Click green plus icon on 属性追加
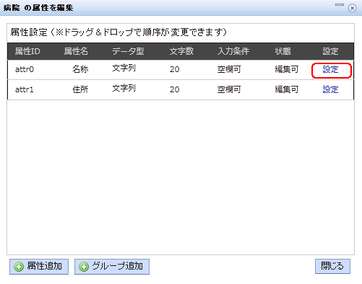 click(x=19, y=267)
